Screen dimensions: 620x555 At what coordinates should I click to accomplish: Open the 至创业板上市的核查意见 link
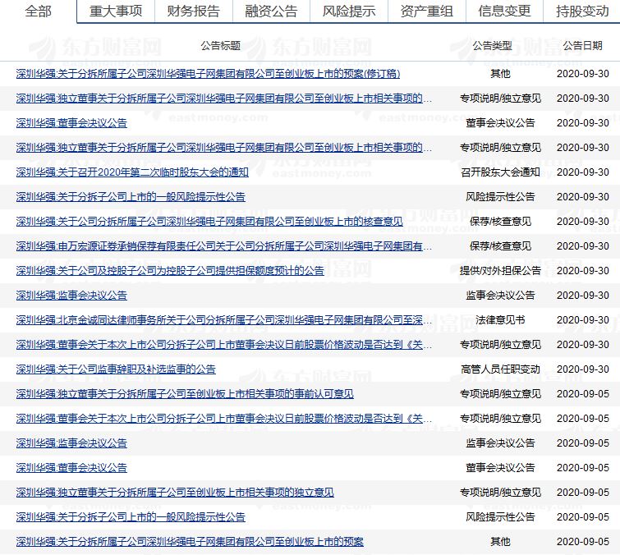[x=209, y=222]
